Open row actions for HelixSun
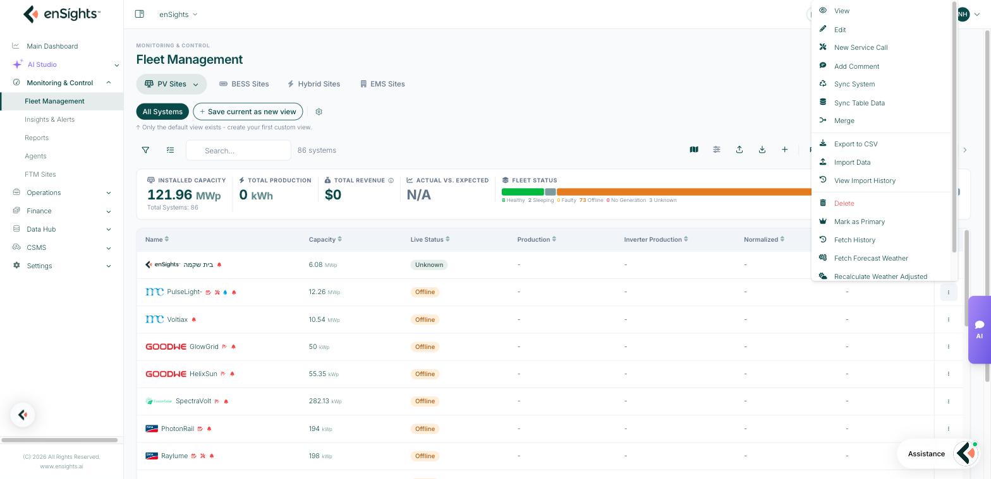The image size is (991, 479). [x=949, y=374]
